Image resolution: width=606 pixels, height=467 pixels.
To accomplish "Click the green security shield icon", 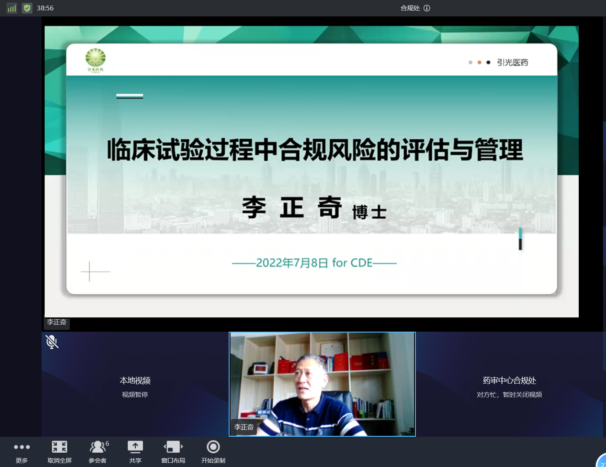I will (27, 8).
